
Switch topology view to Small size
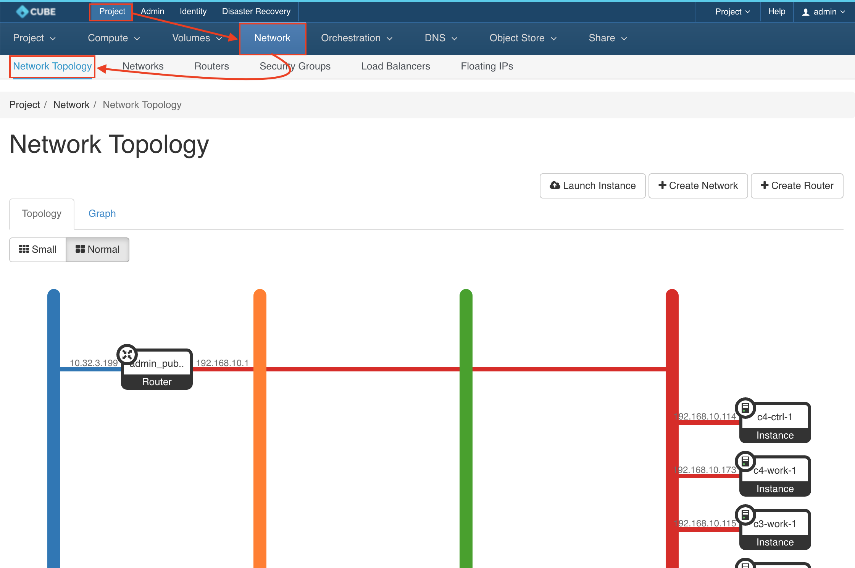tap(38, 250)
